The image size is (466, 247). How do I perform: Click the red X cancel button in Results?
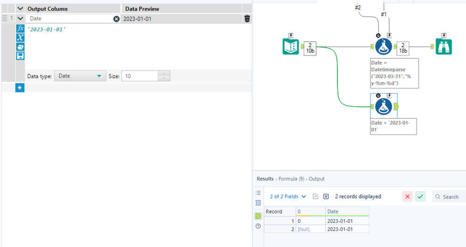point(407,197)
